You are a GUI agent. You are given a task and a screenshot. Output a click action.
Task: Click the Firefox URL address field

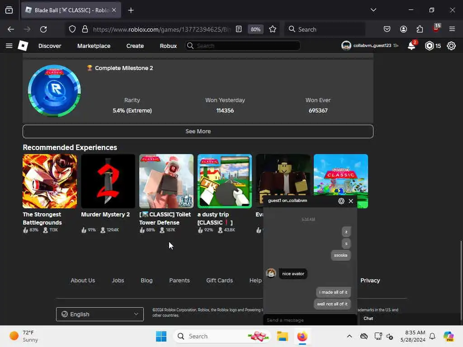tap(161, 29)
